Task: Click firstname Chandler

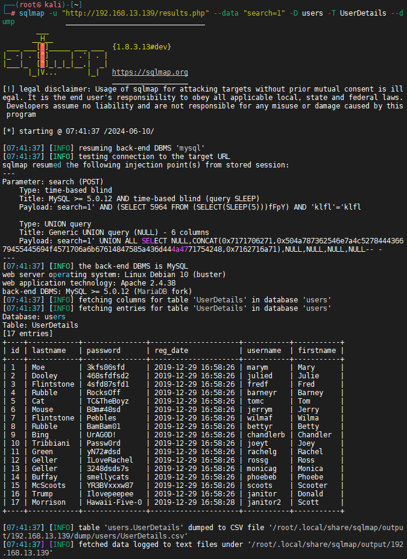Action: [315, 435]
